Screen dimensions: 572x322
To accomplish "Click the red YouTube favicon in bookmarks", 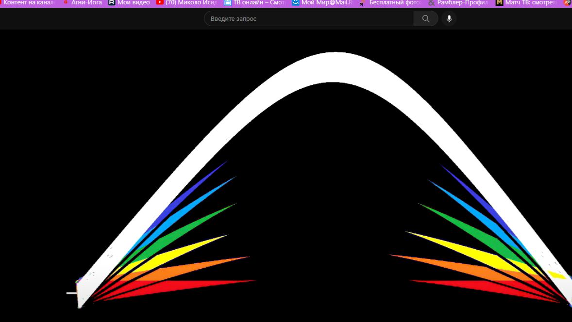I will [x=159, y=2].
